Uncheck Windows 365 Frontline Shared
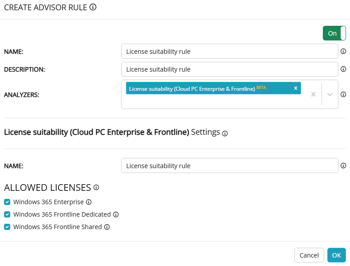Image resolution: width=350 pixels, height=266 pixels. [7, 227]
